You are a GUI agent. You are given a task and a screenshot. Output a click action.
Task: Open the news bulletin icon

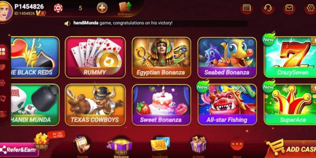pos(247,8)
